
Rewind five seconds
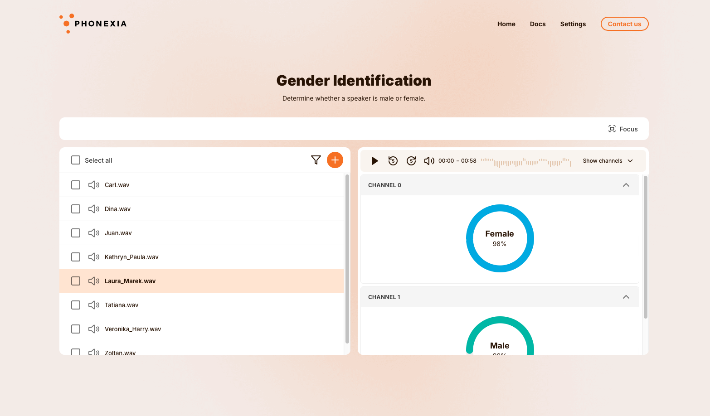pyautogui.click(x=393, y=161)
